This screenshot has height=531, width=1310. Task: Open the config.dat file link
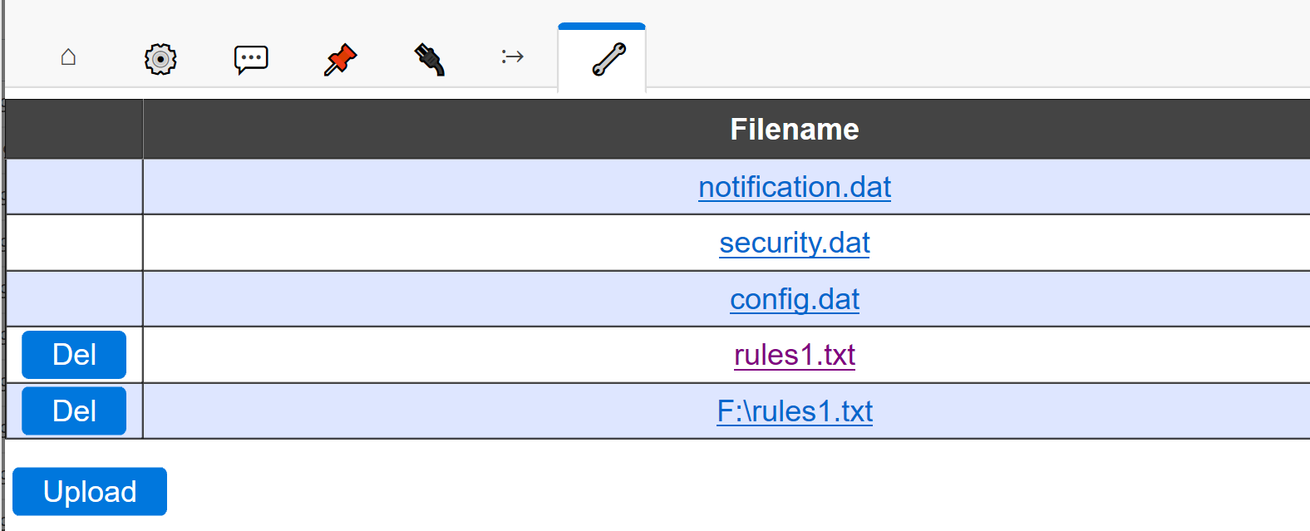pos(794,299)
